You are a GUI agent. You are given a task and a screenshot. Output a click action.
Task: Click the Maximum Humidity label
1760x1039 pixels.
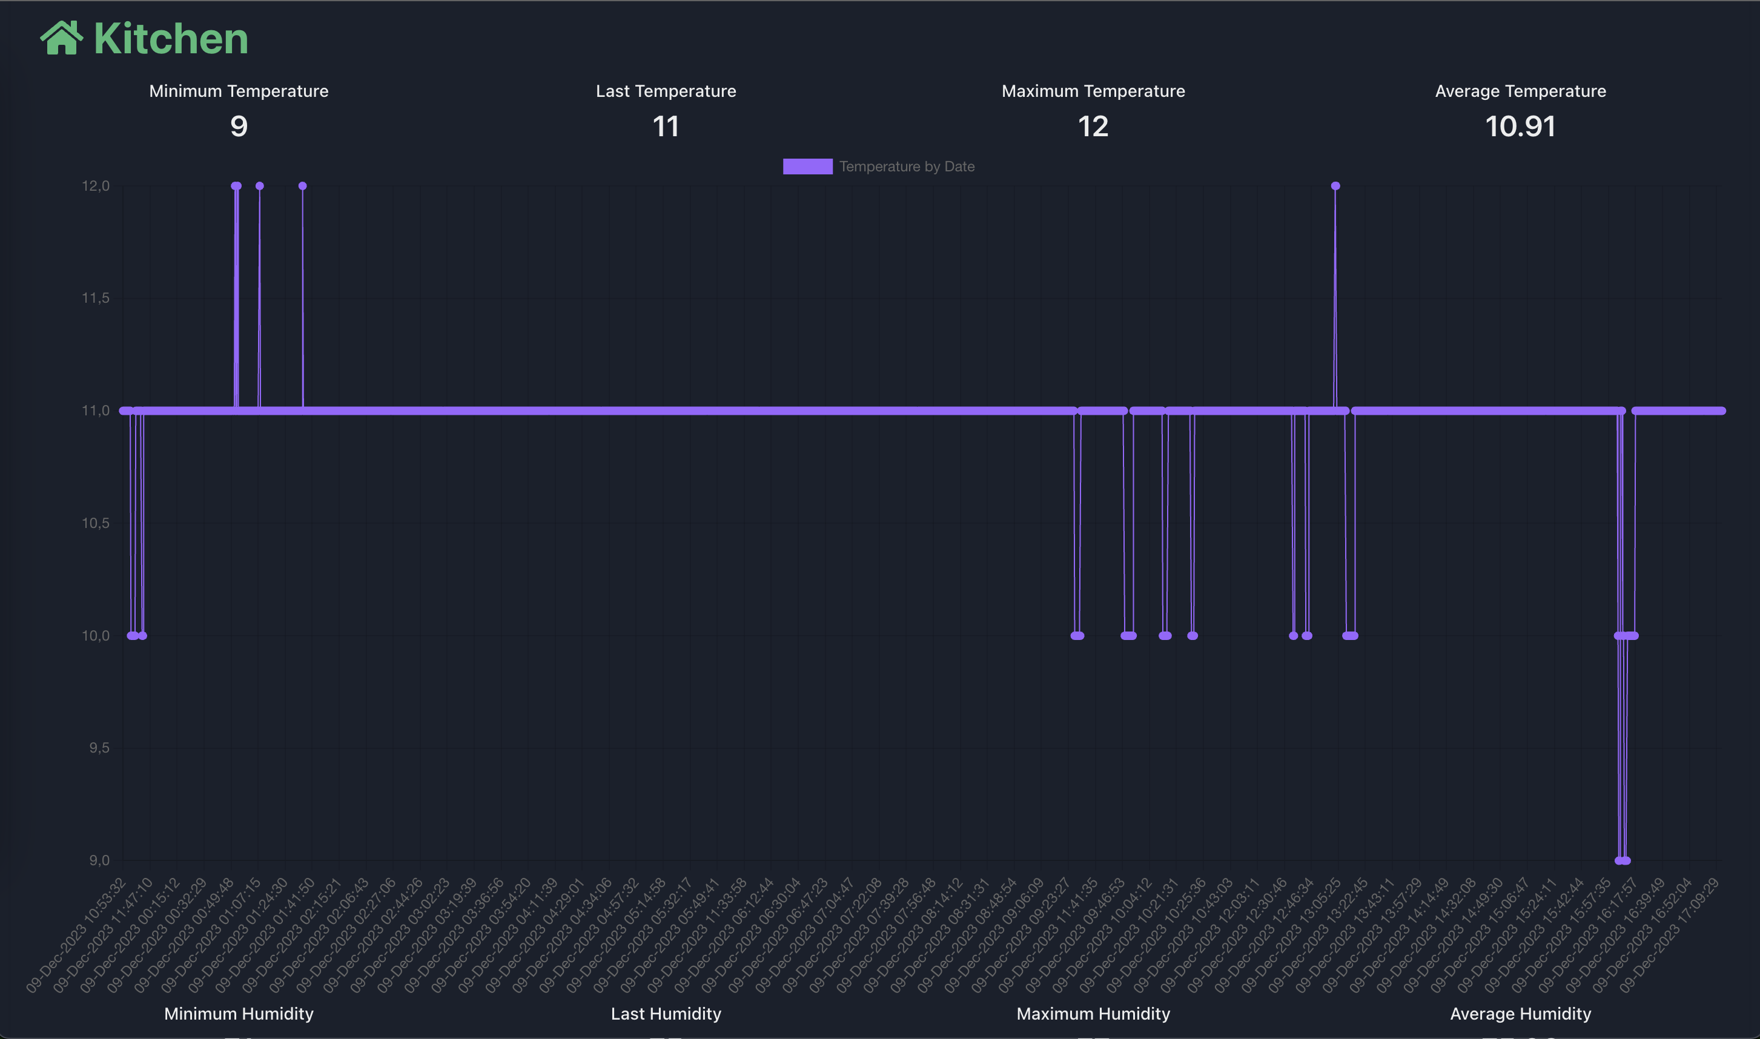[1093, 1014]
